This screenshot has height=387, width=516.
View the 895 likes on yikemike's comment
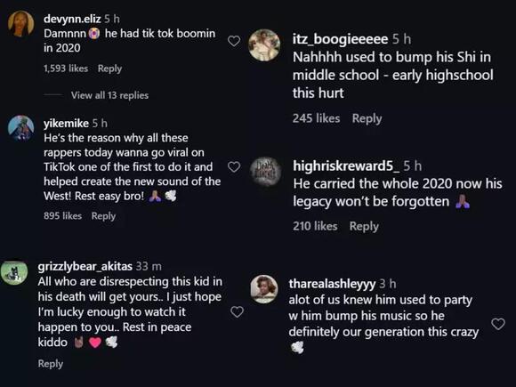coord(62,216)
